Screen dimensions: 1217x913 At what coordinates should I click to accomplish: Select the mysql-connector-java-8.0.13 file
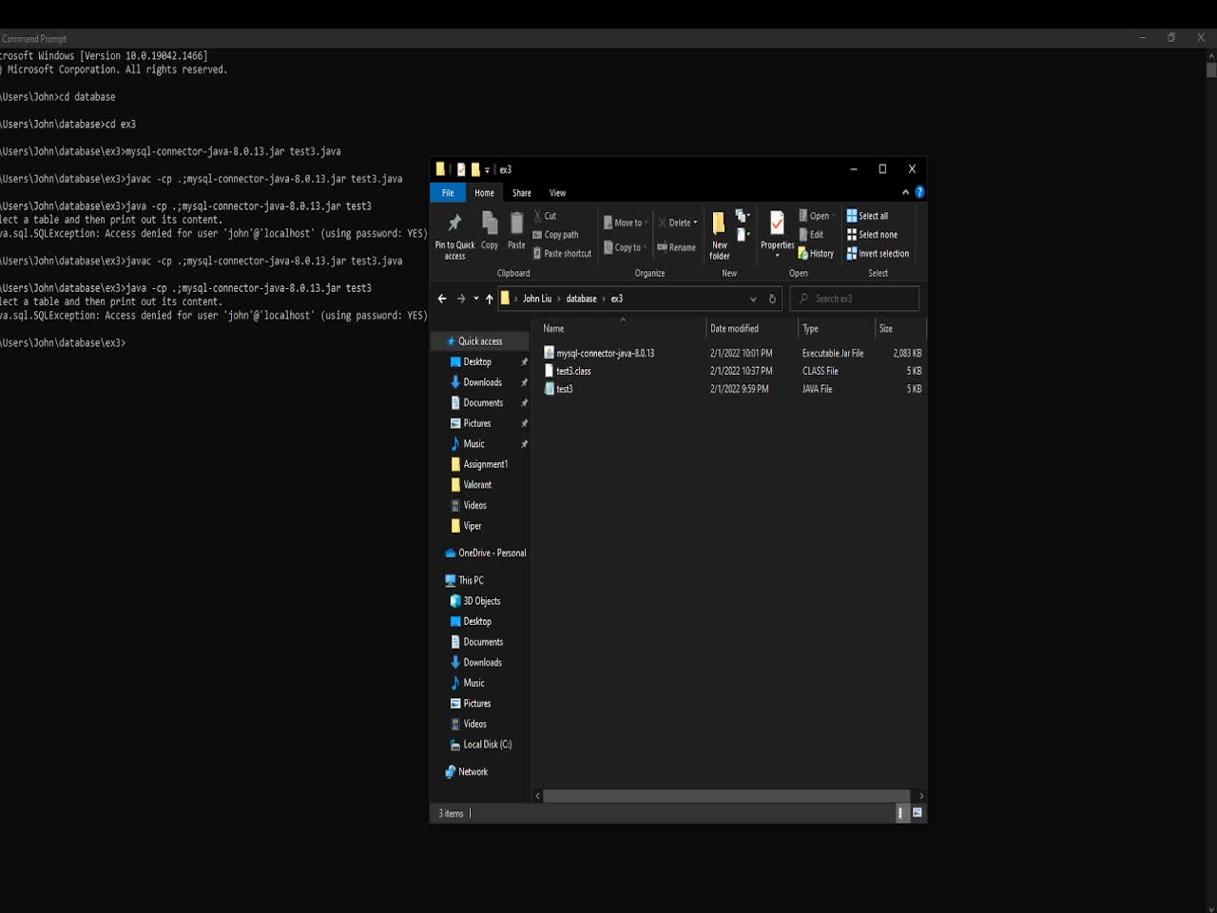click(599, 353)
